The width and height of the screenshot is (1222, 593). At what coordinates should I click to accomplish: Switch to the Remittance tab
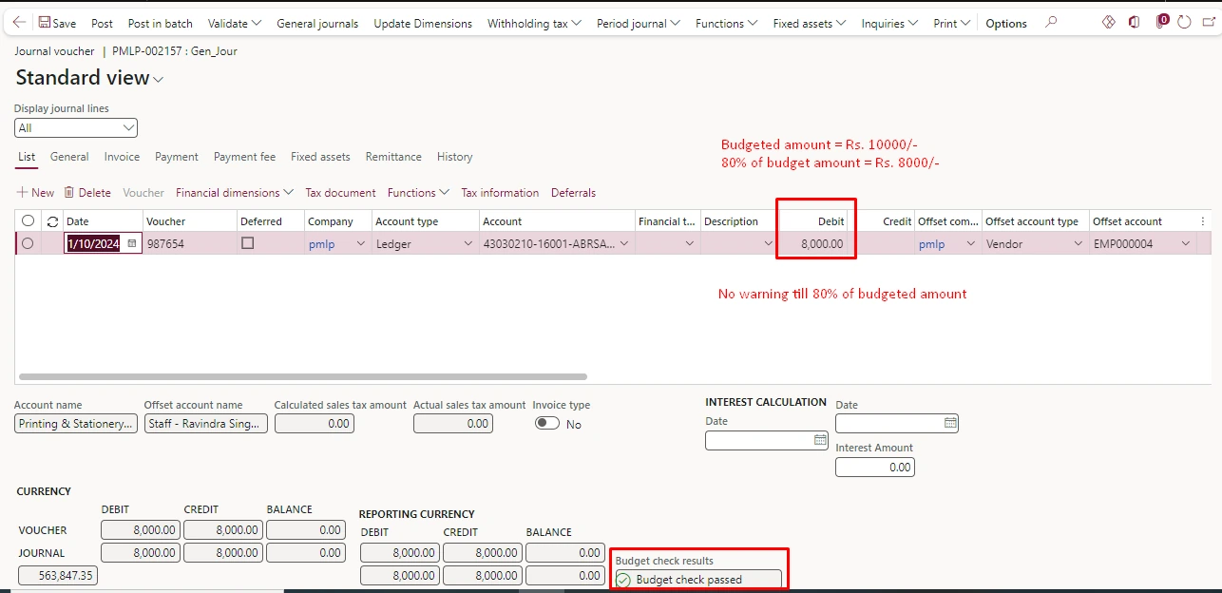tap(393, 157)
